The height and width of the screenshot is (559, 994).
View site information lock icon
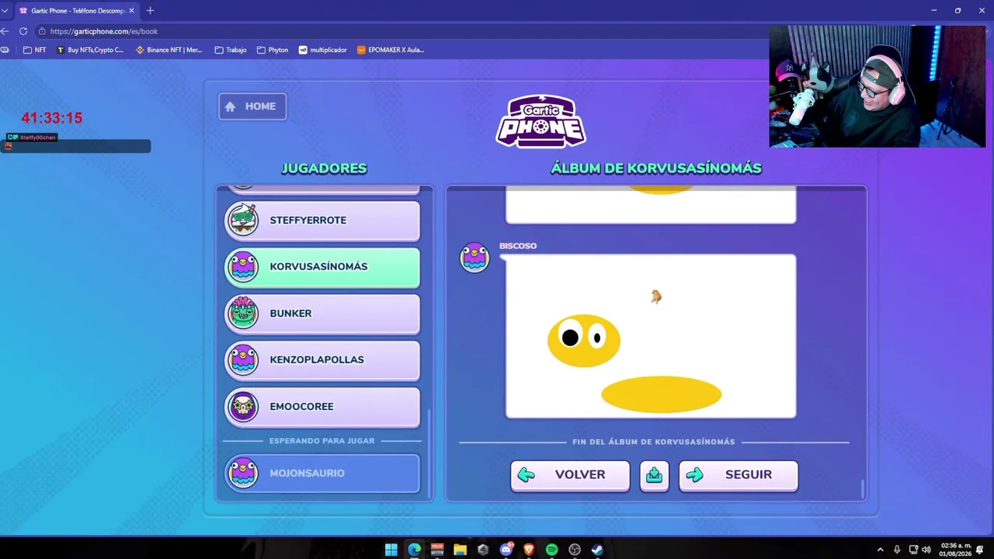click(x=42, y=31)
